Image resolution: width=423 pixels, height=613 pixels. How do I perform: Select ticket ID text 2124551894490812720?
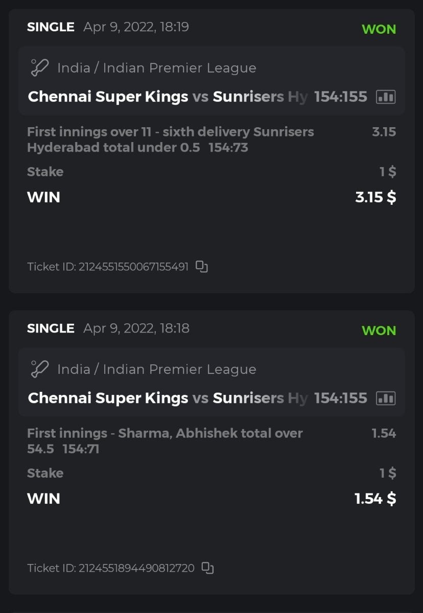tap(136, 568)
